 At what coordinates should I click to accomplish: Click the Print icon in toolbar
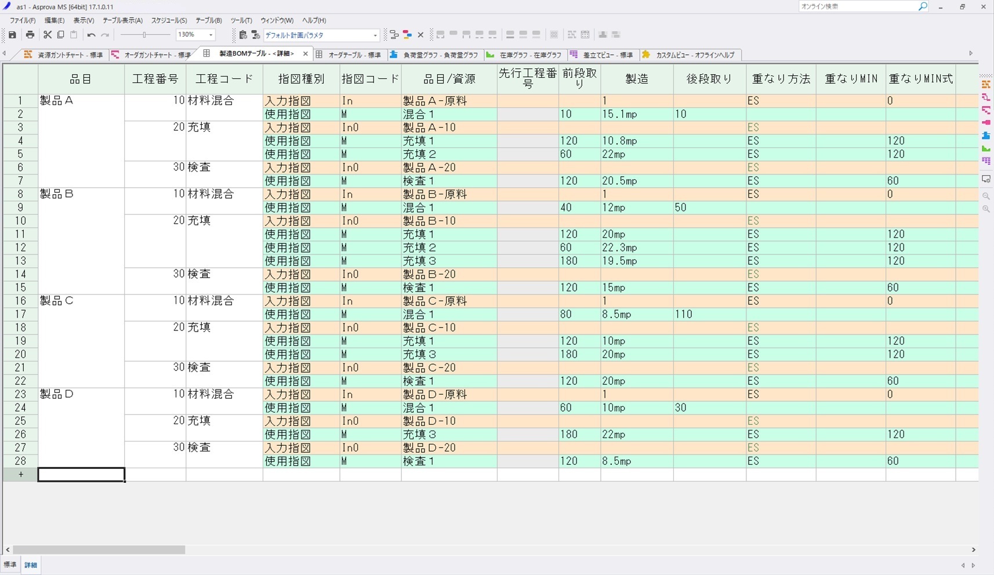[x=30, y=35]
